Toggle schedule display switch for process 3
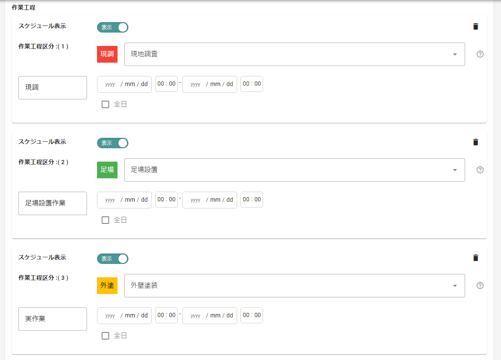This screenshot has width=501, height=360. coord(113,259)
